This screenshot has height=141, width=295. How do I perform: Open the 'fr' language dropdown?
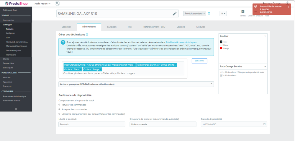tap(223, 14)
